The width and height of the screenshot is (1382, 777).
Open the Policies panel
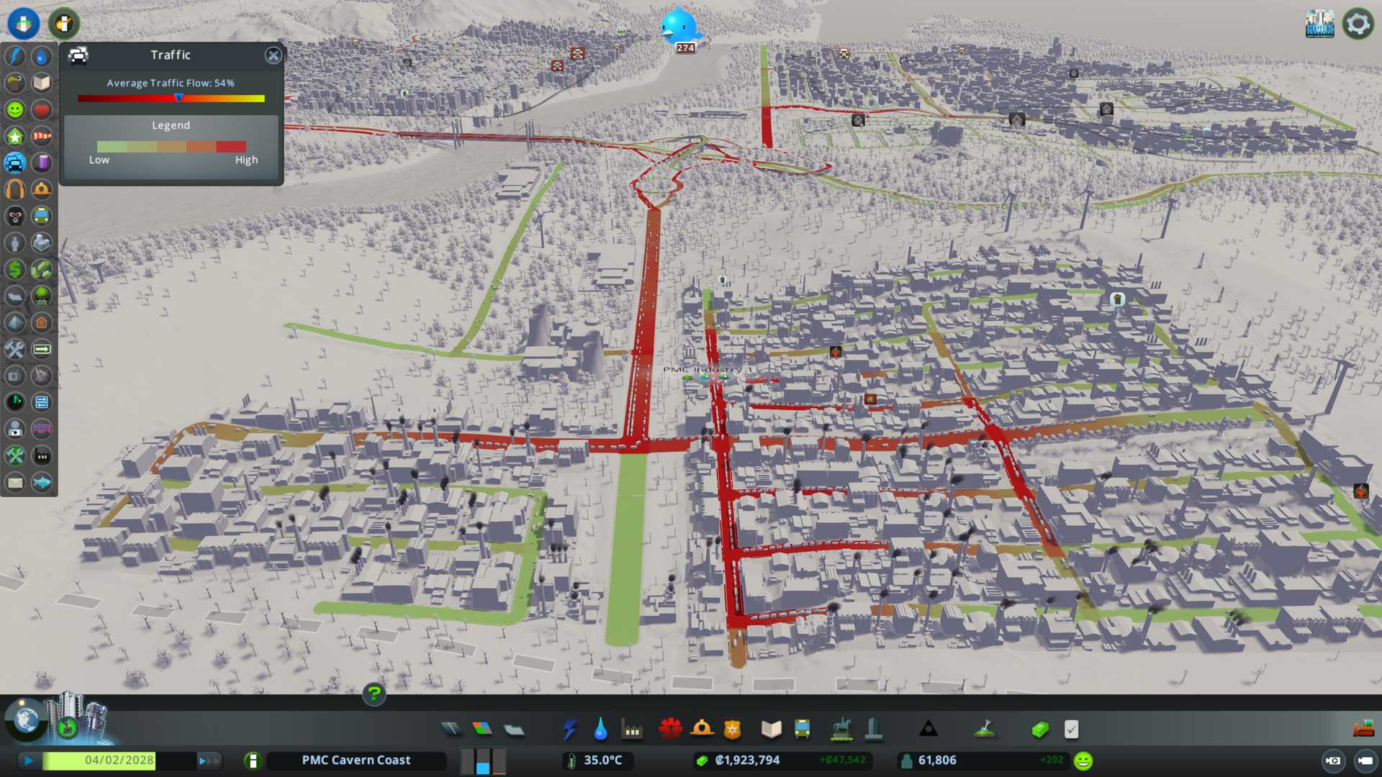click(1071, 730)
